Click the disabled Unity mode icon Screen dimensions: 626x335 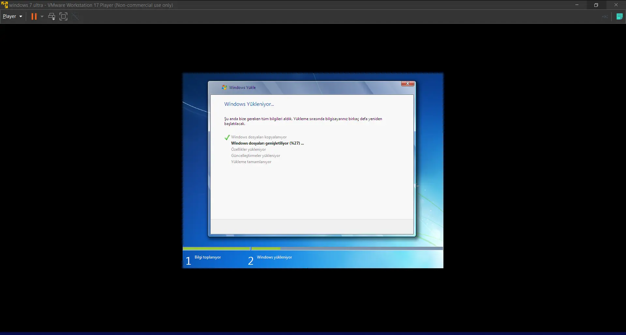click(x=75, y=16)
